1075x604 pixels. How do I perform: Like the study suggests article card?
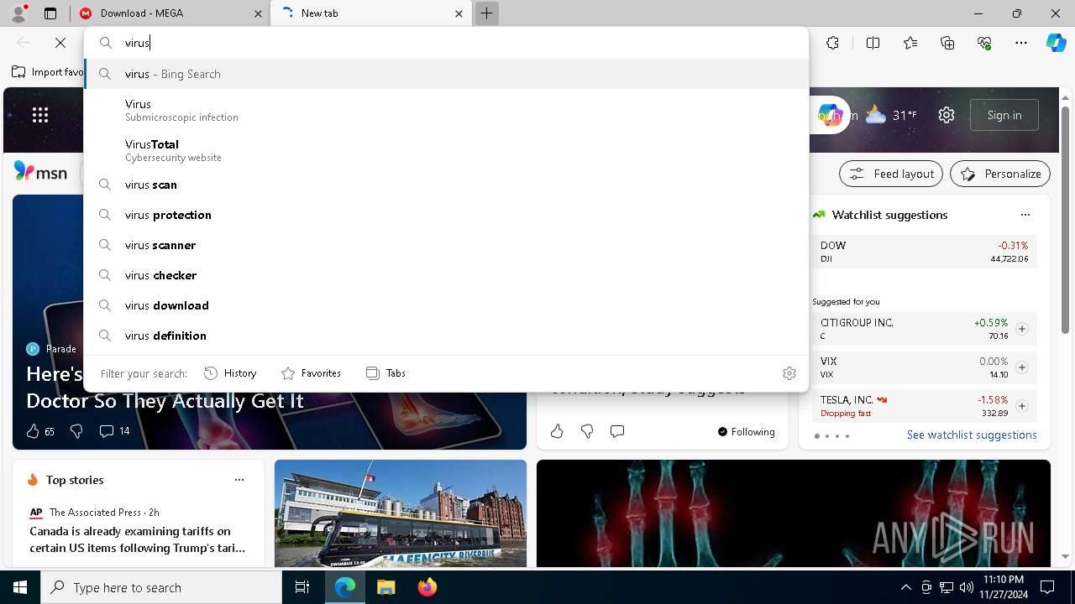(557, 431)
